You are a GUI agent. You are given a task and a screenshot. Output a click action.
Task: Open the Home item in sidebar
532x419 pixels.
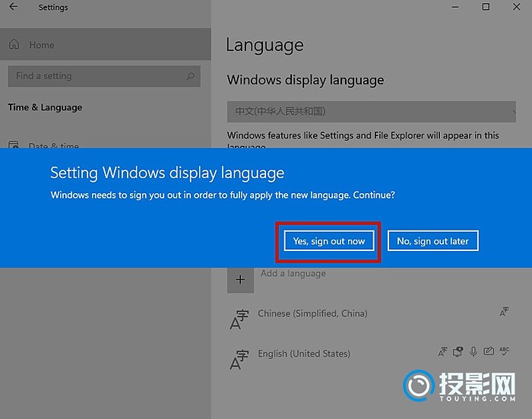[106, 44]
